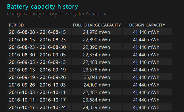Click design capacity 41,440 mWh in 2016-09-19 row
Screen dimensions: 184x112
coord(146,77)
